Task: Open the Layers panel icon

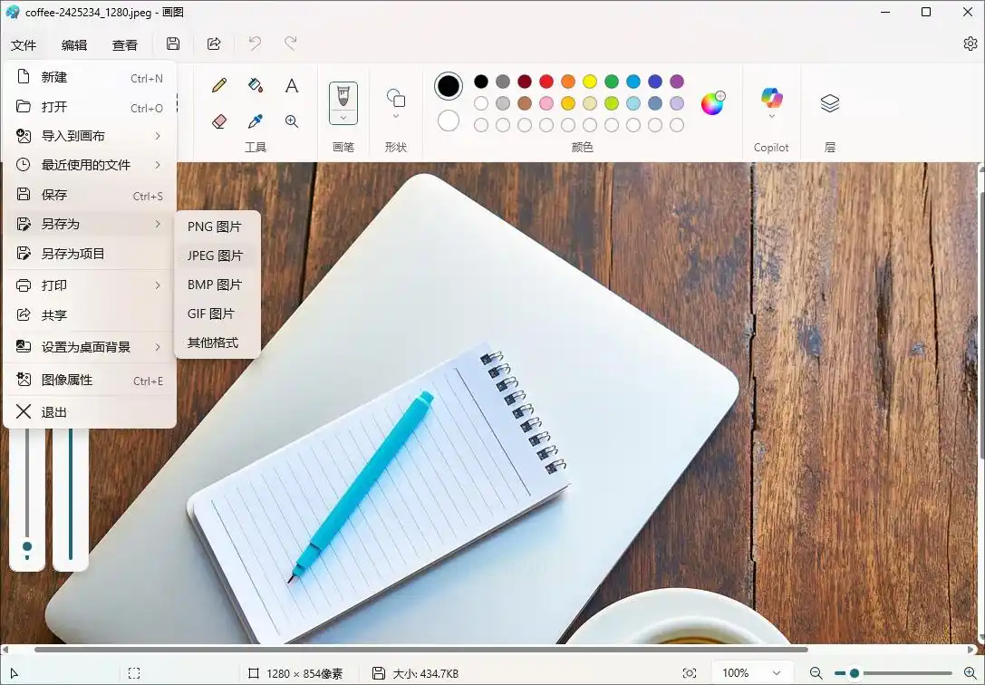Action: coord(830,103)
